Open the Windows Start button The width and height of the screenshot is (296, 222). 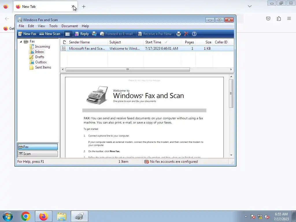8,216
